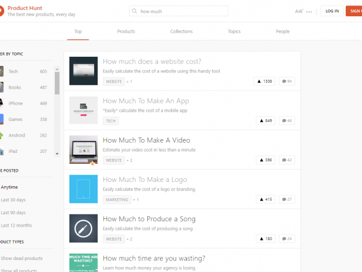Open comments for 'How Much To Make a Logo'
Viewport: 362px width, 272px height.
click(x=287, y=199)
